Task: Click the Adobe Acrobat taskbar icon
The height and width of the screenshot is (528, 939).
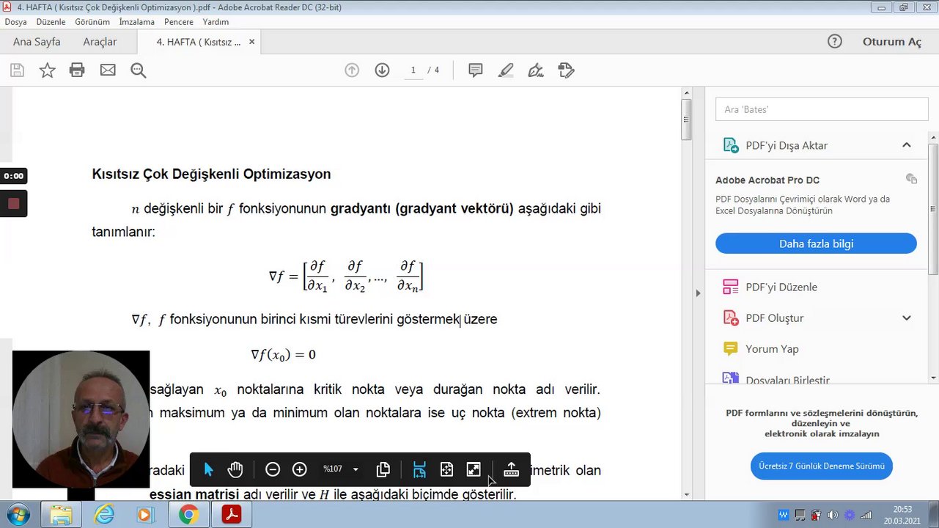Action: point(232,516)
